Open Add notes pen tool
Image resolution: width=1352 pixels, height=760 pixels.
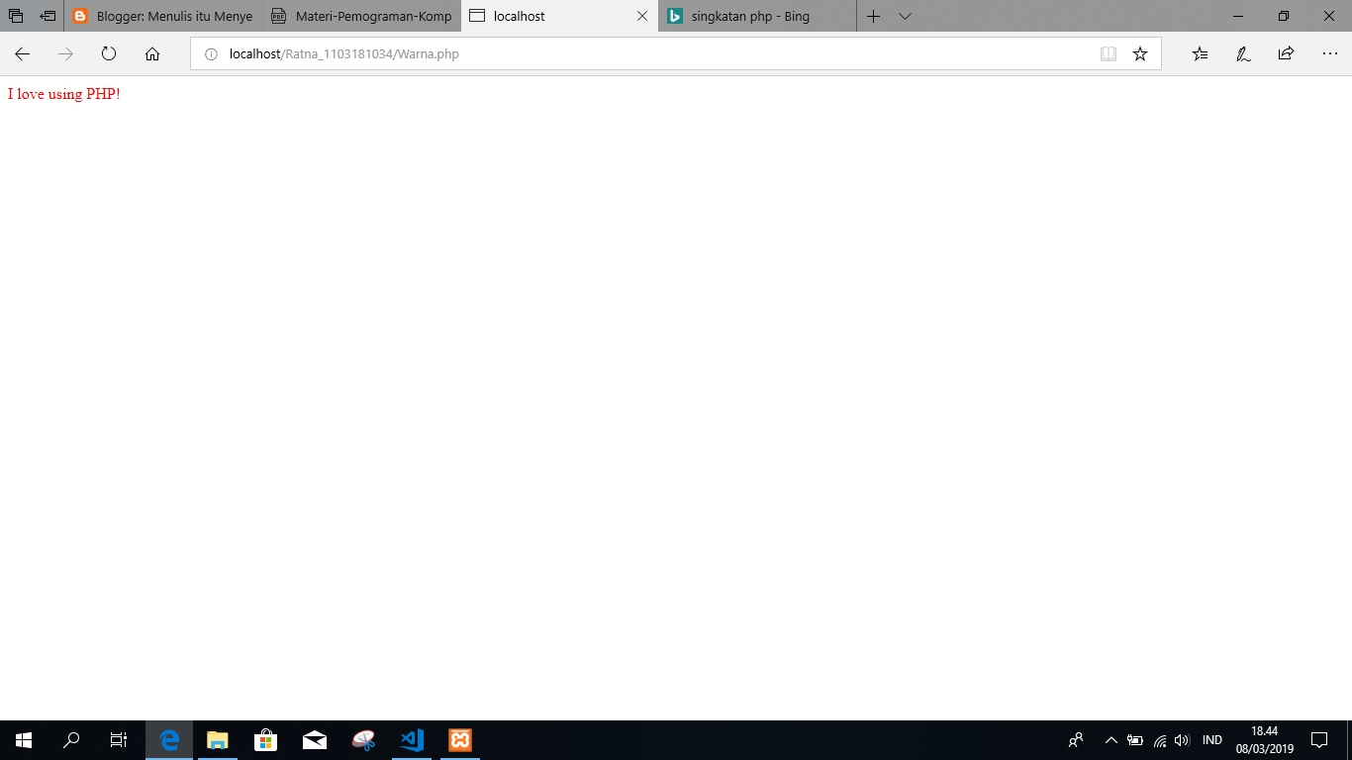coord(1243,54)
